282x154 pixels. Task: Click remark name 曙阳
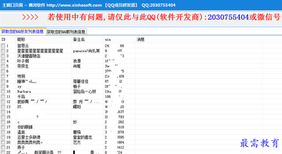click(x=77, y=107)
